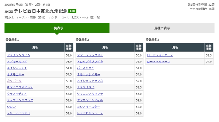Select the エイシンワンド horse entry
Viewport: 219px width, 122px height.
pyautogui.click(x=17, y=68)
